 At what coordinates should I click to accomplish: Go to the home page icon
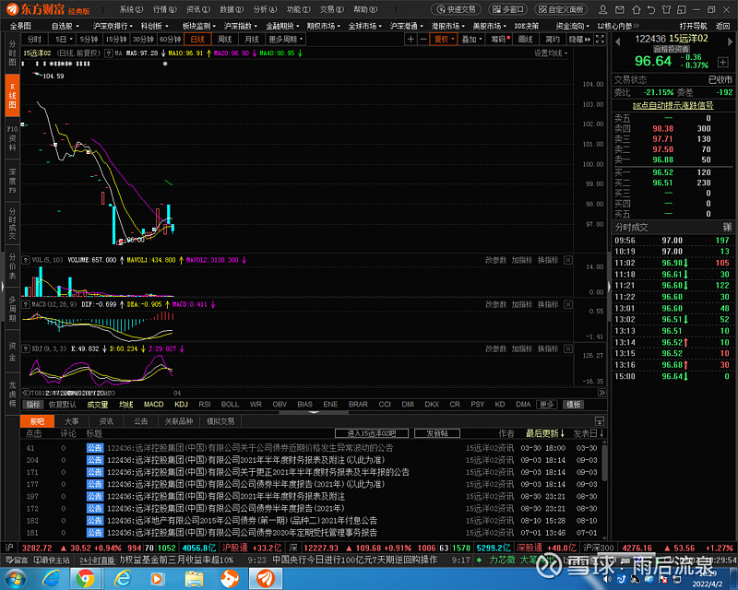pos(637,9)
